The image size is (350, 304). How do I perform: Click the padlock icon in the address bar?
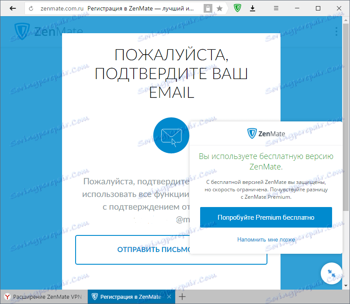coord(208,8)
